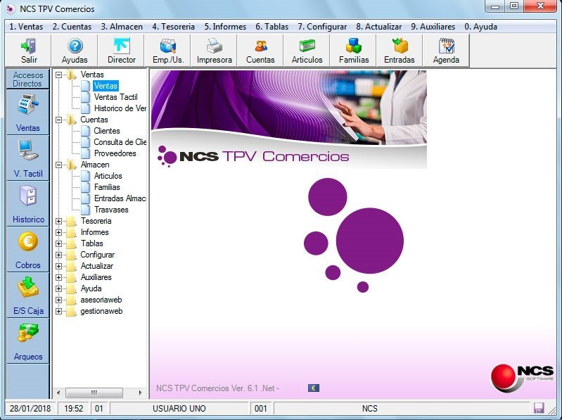Image resolution: width=562 pixels, height=420 pixels.
Task: Select Proveedores in the tree
Action: (115, 153)
